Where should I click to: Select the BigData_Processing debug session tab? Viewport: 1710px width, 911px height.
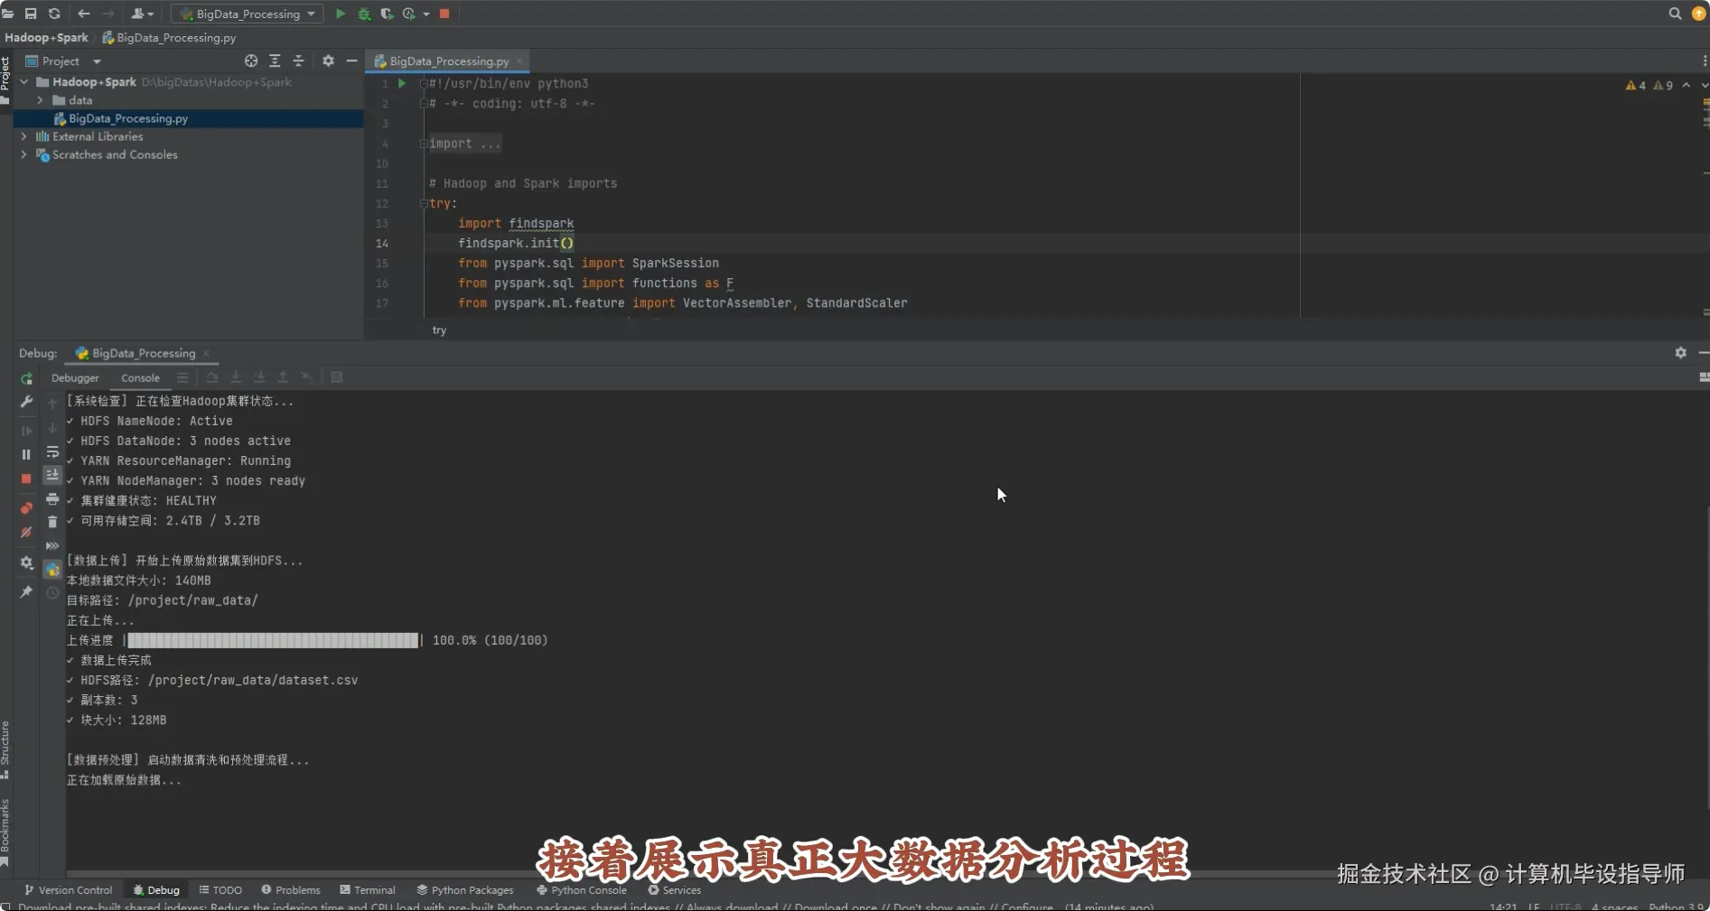tap(143, 353)
